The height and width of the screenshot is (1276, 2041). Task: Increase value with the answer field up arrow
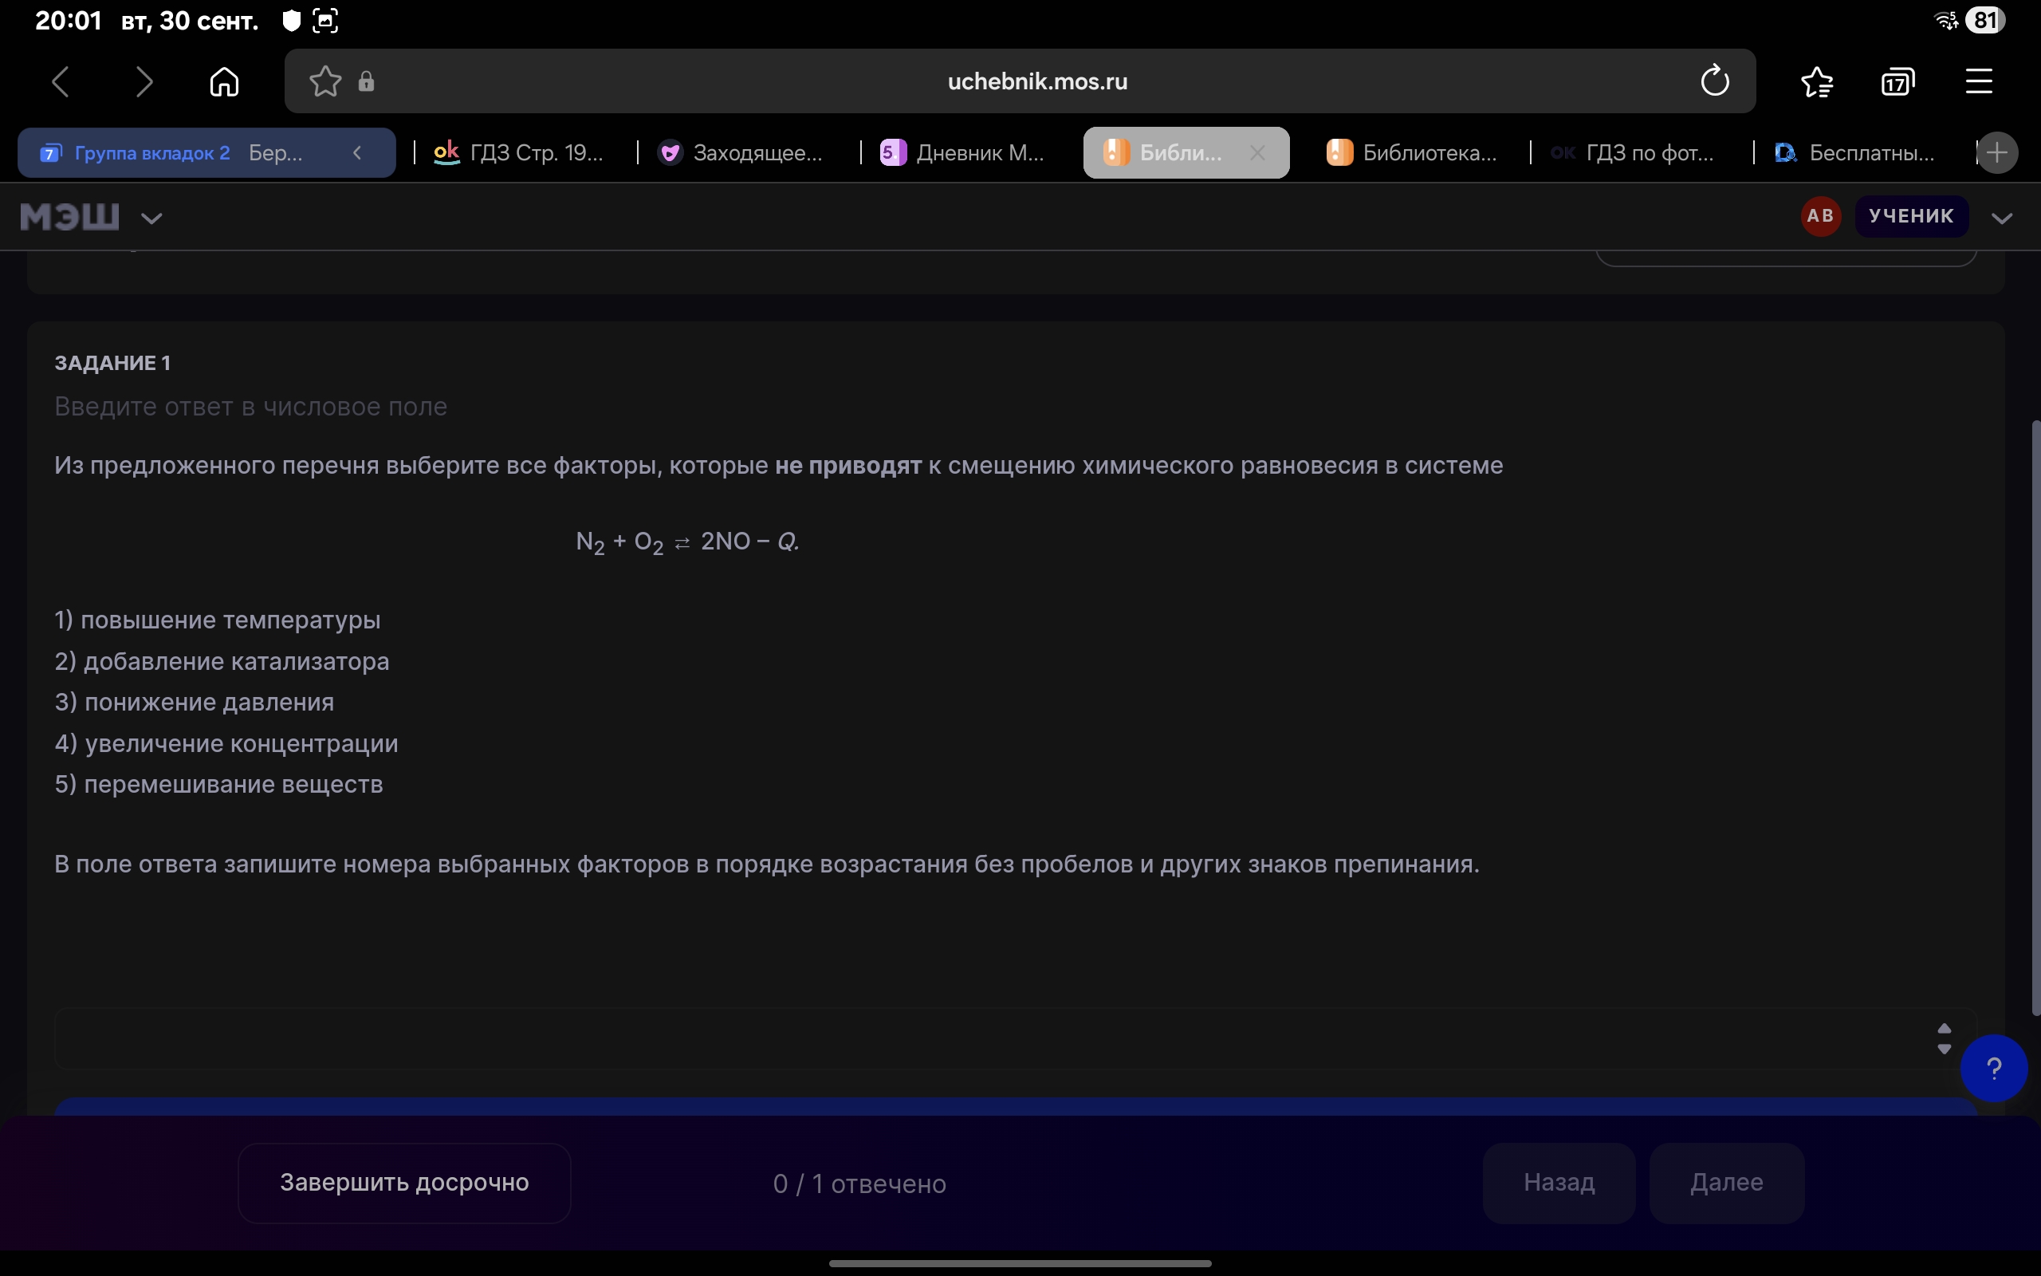1944,1029
